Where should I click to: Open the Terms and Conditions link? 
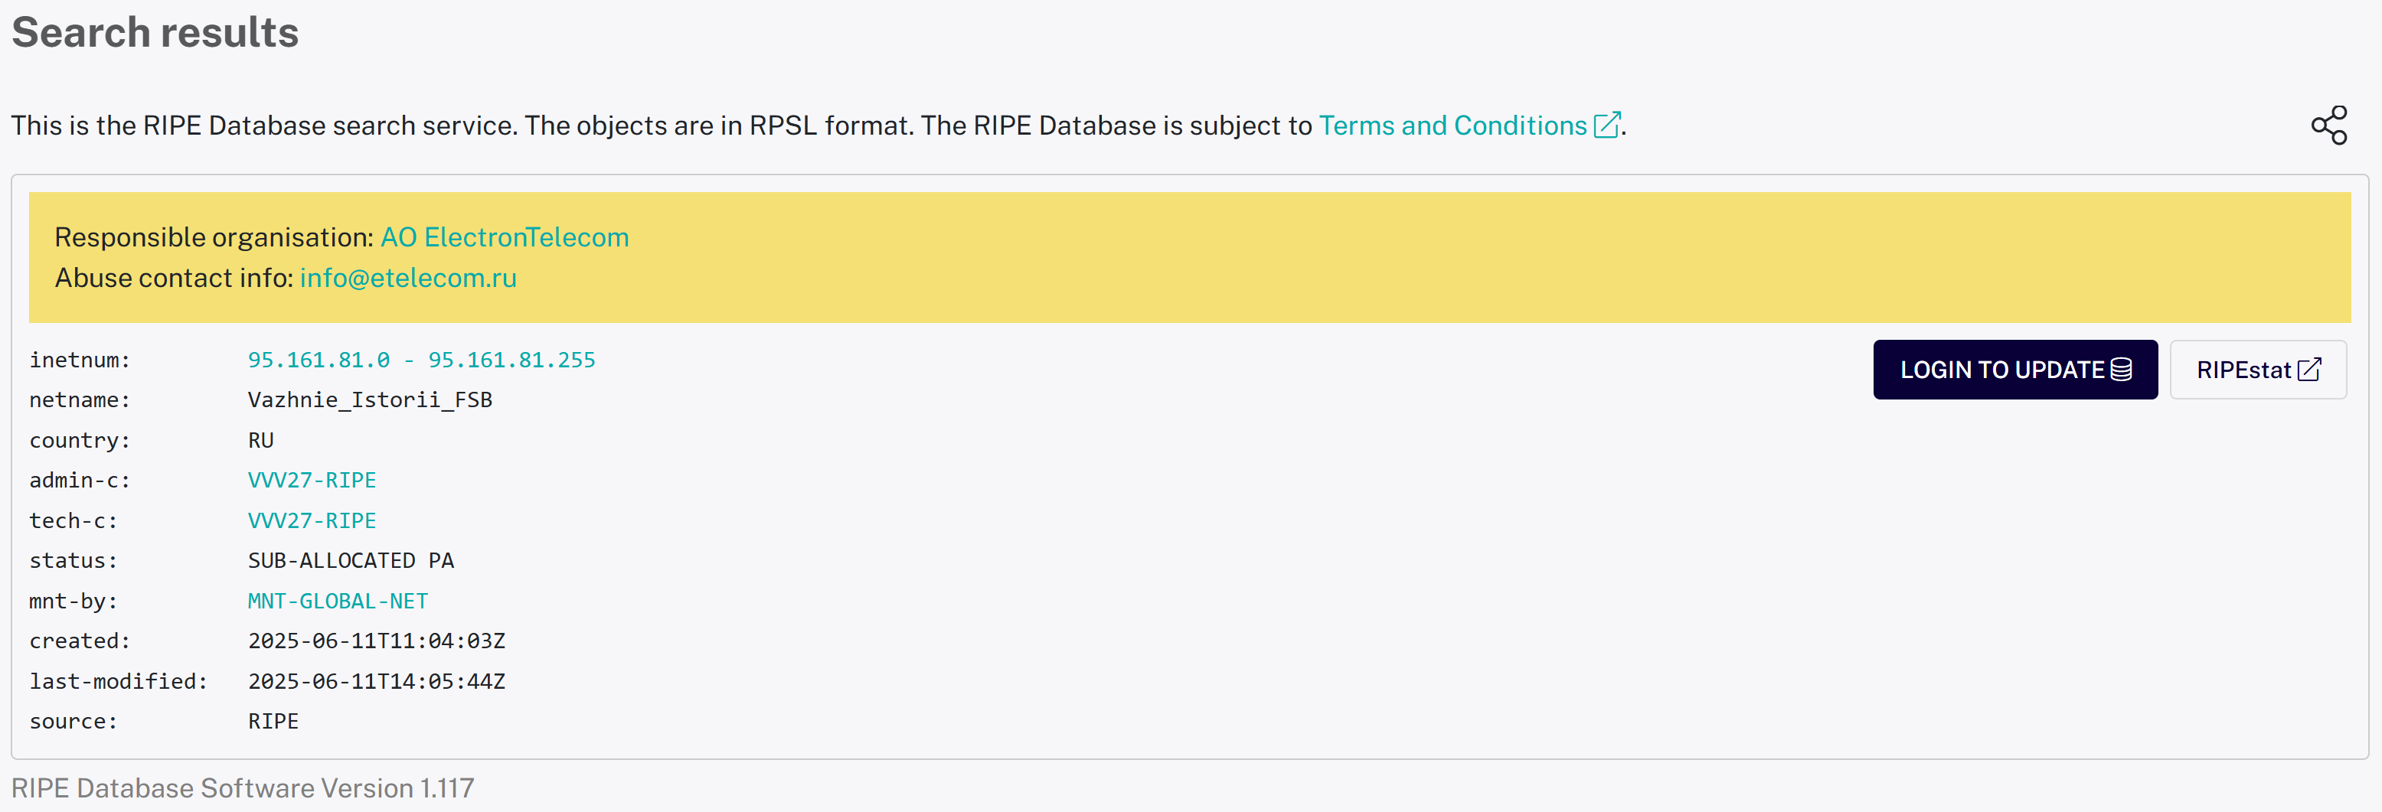point(1452,126)
